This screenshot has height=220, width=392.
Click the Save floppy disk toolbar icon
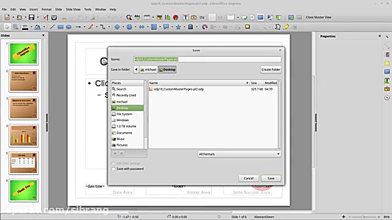[x=31, y=17]
